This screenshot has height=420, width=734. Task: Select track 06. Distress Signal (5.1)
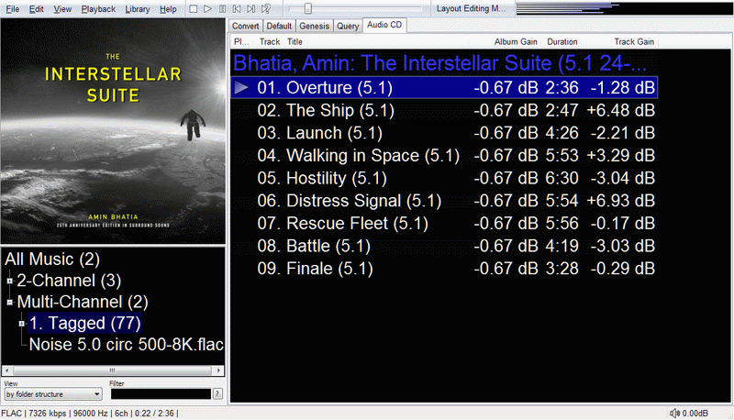444,201
